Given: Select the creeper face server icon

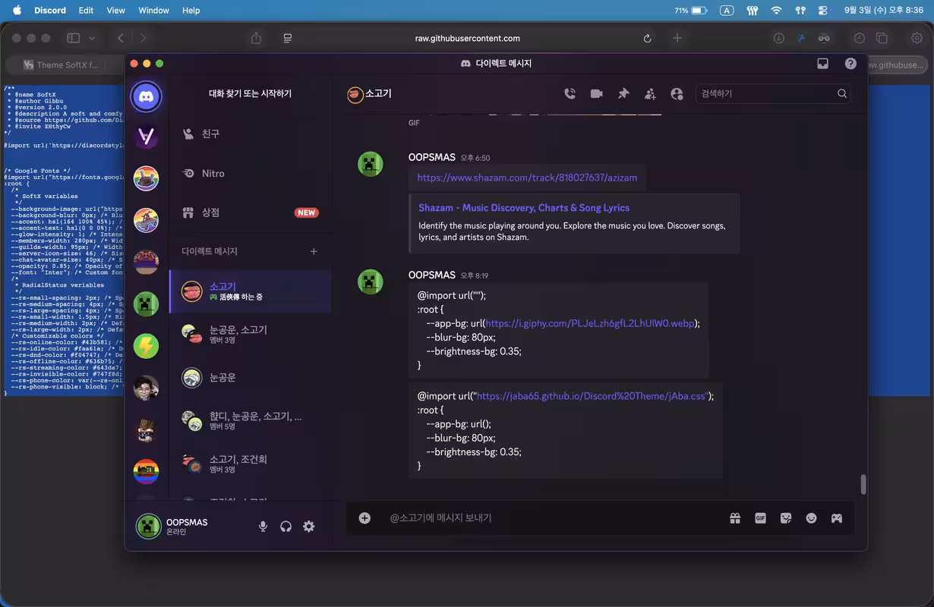Looking at the screenshot, I should [146, 303].
